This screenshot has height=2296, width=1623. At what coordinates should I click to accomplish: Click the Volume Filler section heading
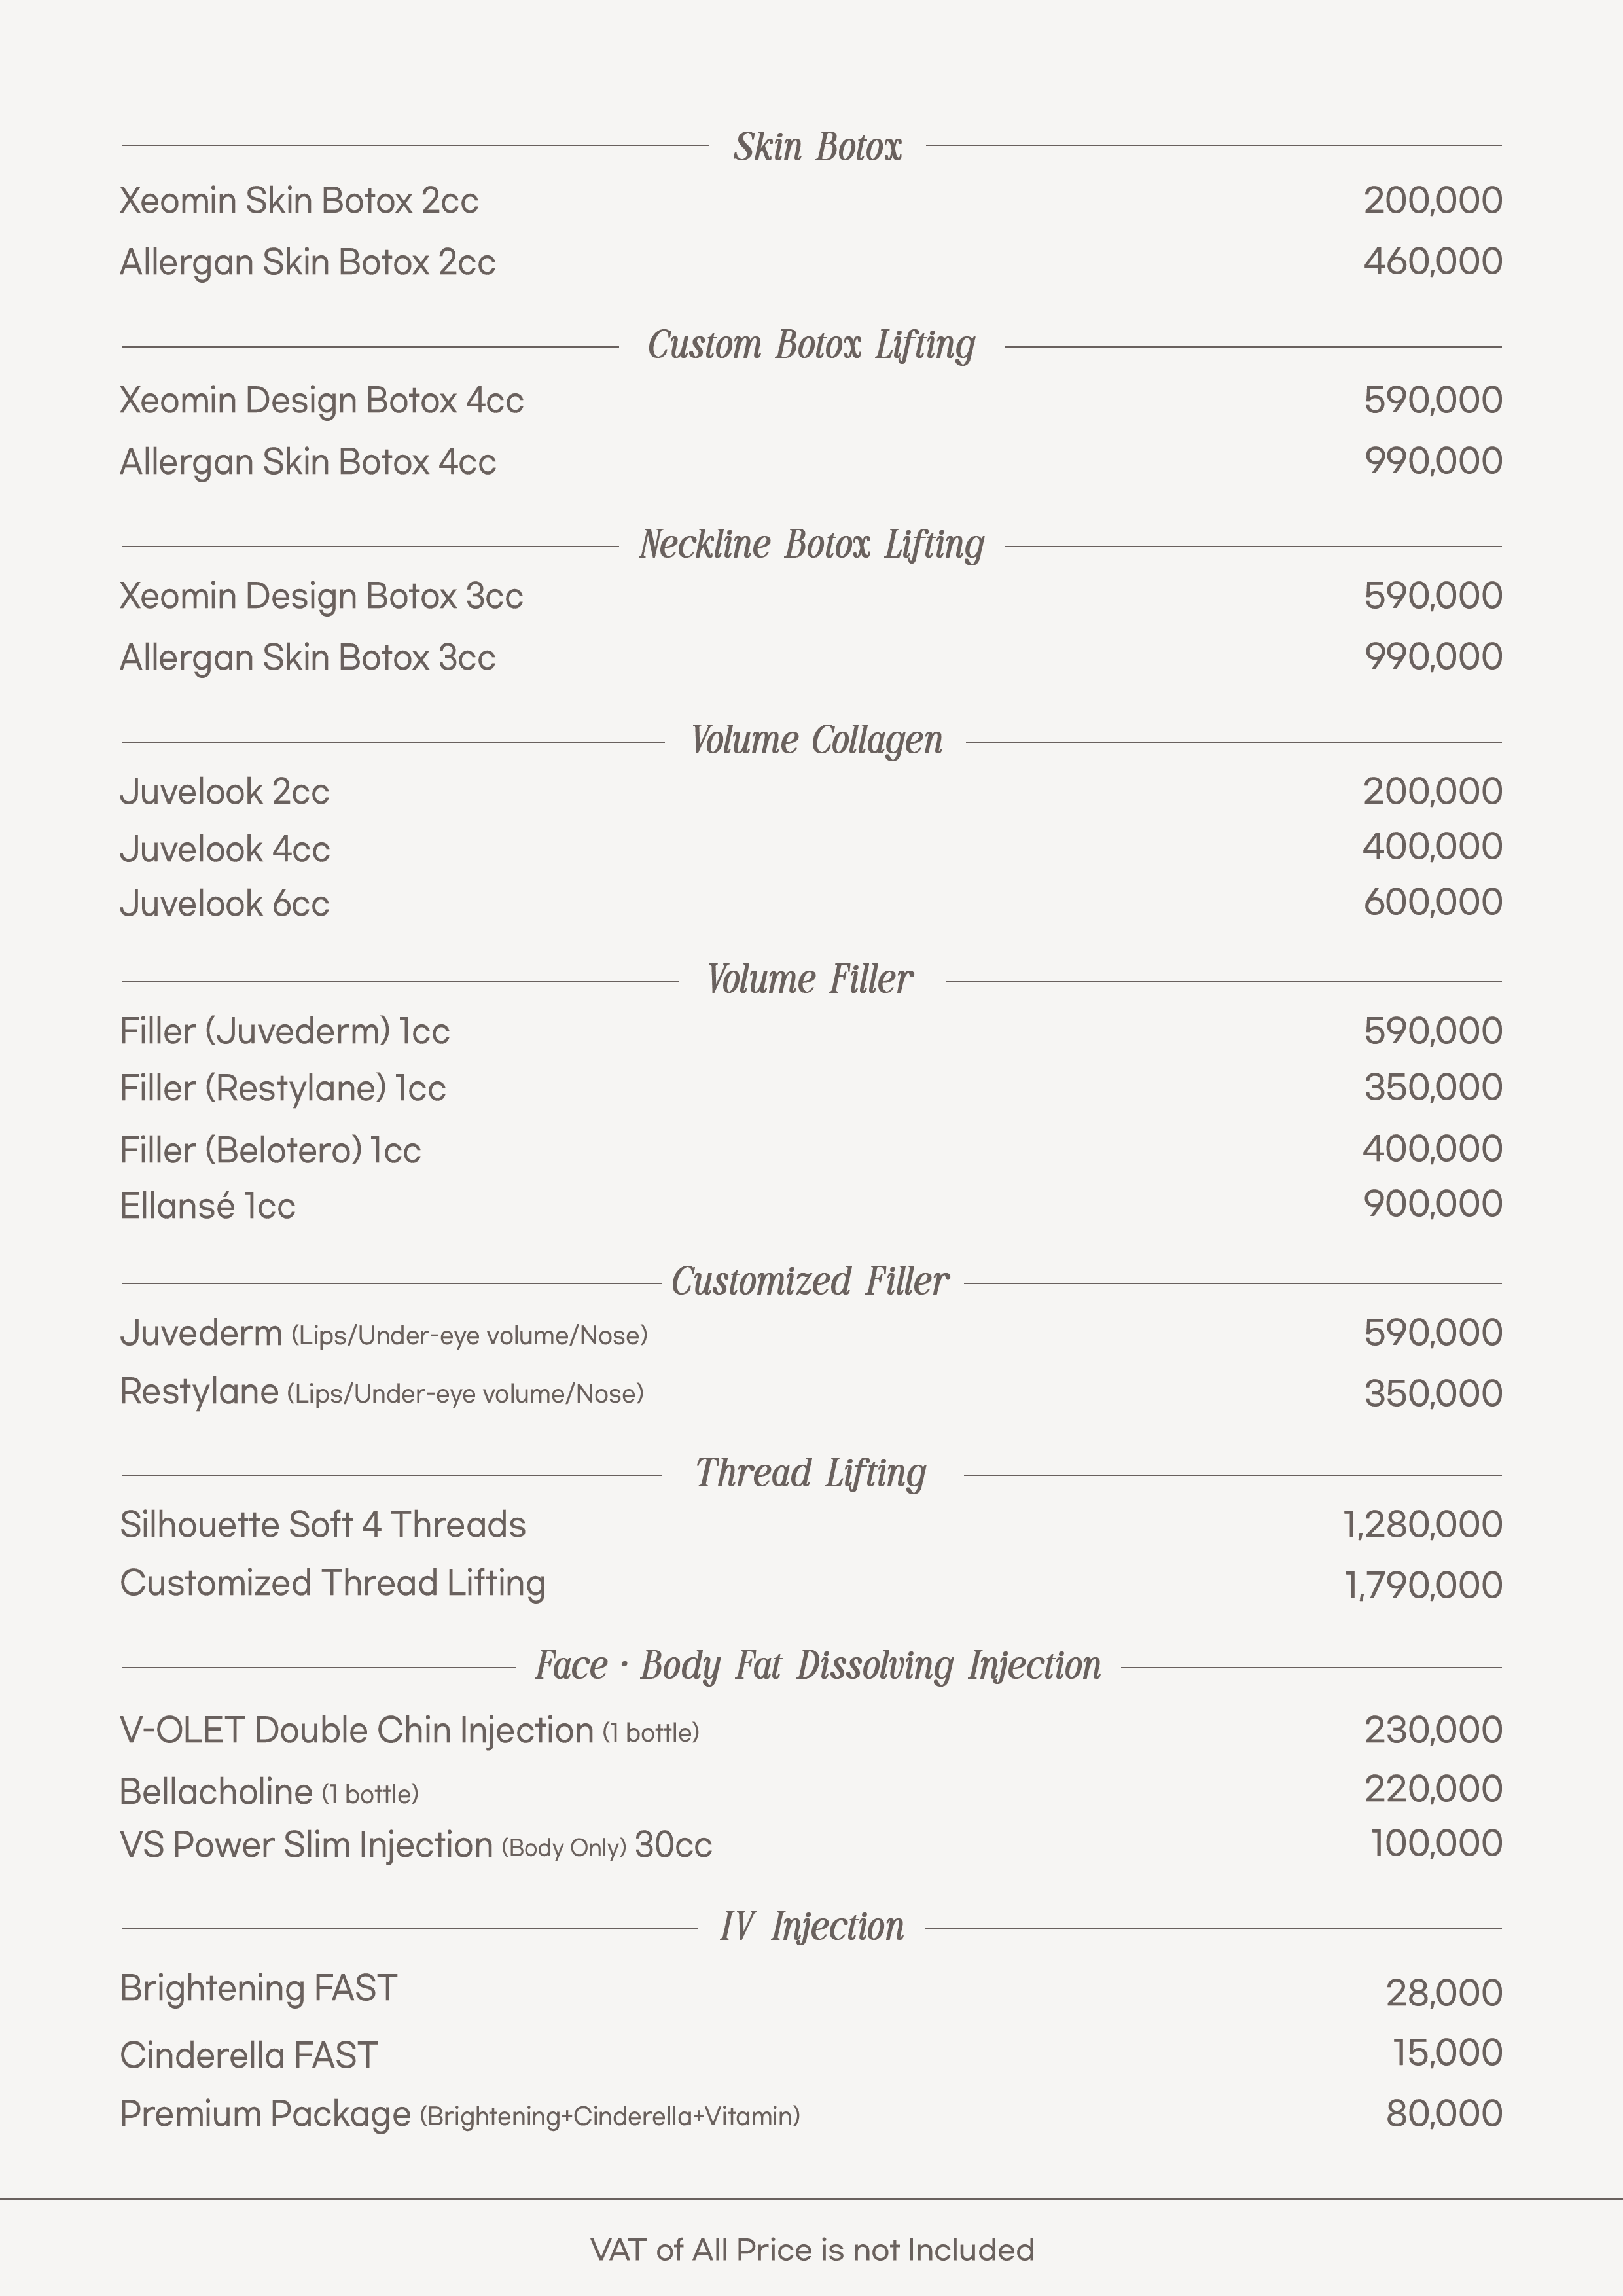[x=810, y=980]
